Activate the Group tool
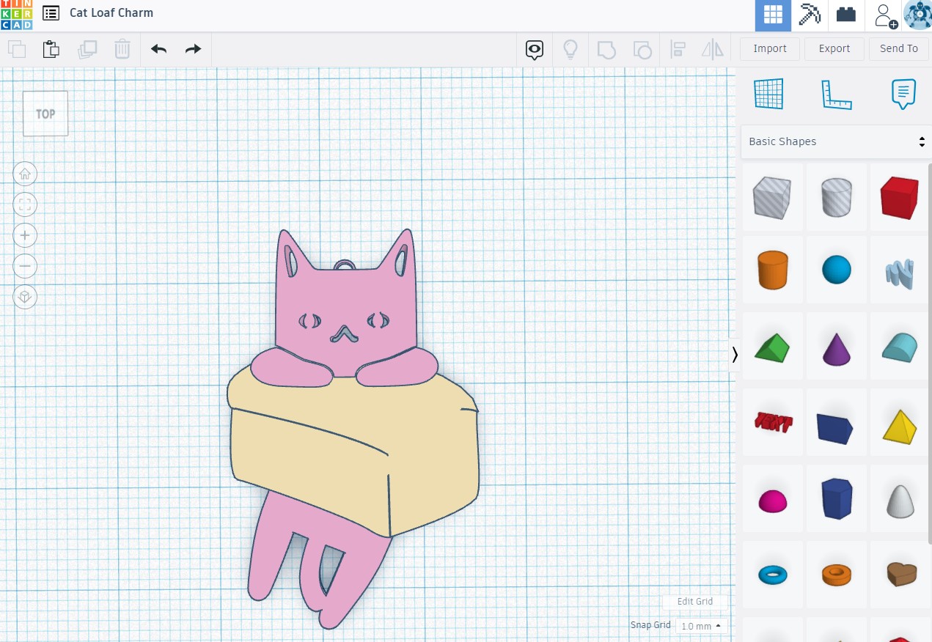The height and width of the screenshot is (642, 932). 606,49
